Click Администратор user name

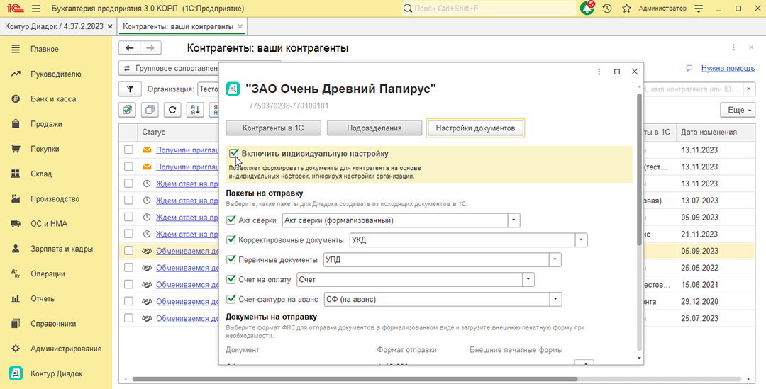[662, 9]
